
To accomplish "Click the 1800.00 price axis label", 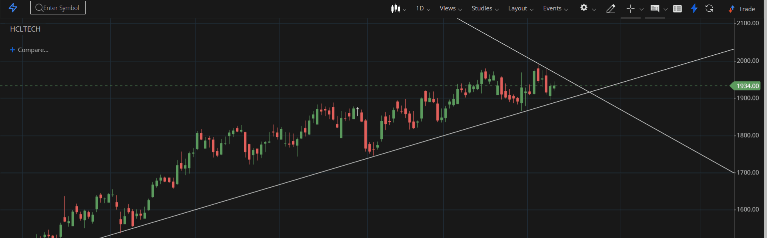I will pos(748,135).
